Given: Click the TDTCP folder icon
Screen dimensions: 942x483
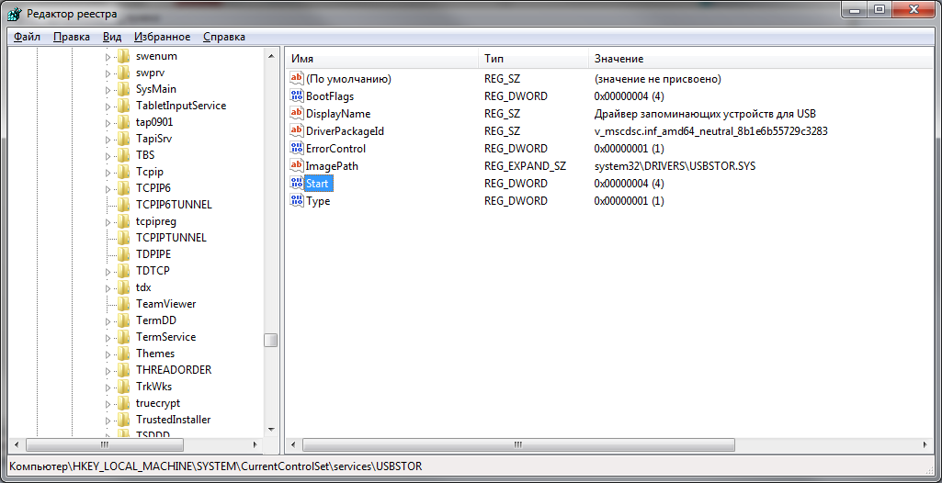Looking at the screenshot, I should tap(124, 271).
